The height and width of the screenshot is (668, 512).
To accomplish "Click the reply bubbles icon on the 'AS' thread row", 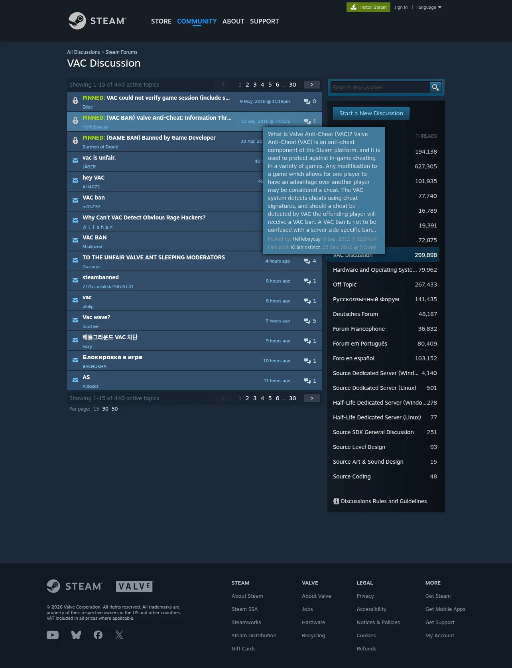I will (307, 381).
